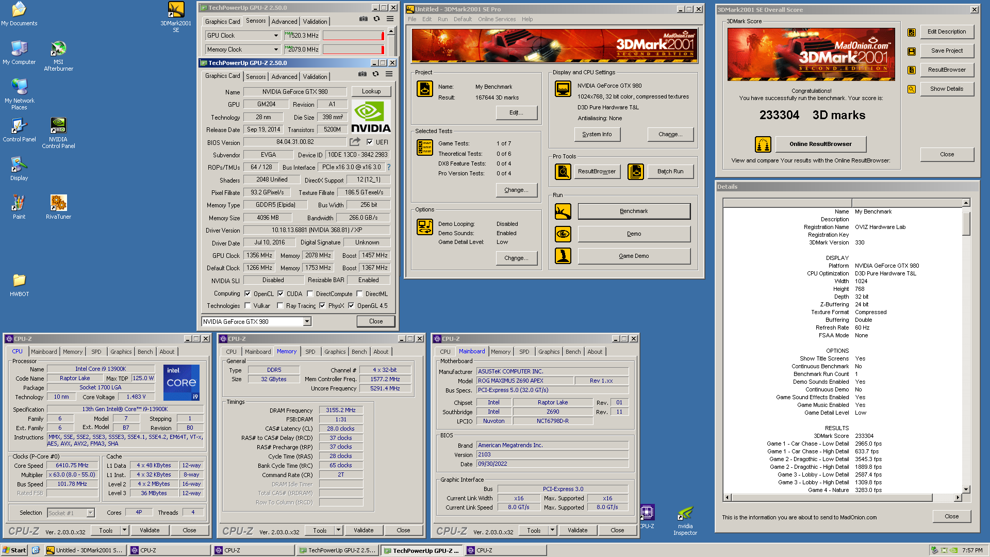Screen dimensions: 990x557
Task: Click the Close button in GPU-Z window
Action: coord(376,321)
